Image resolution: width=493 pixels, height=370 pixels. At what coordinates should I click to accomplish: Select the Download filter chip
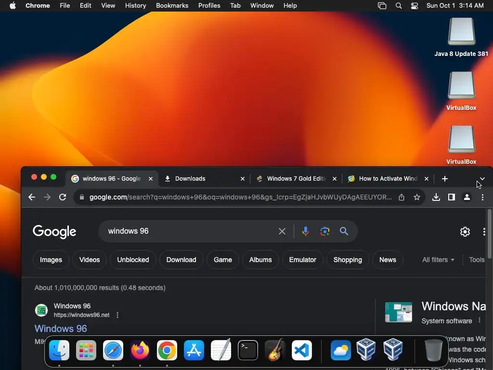[181, 260]
